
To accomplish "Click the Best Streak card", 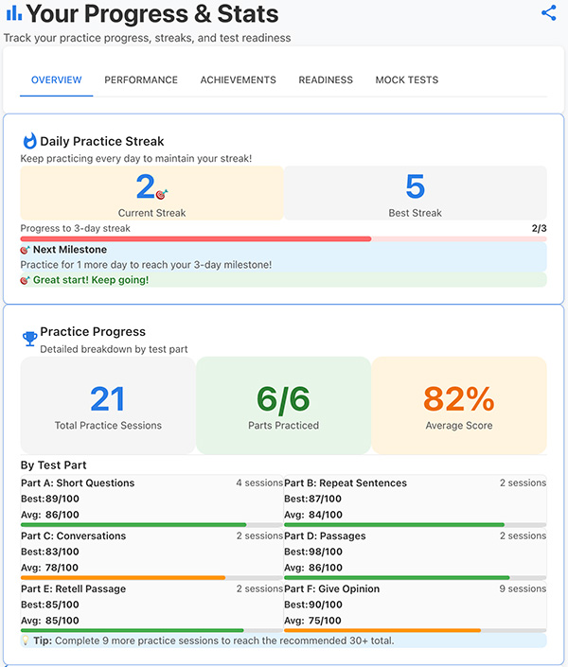I will click(x=415, y=193).
